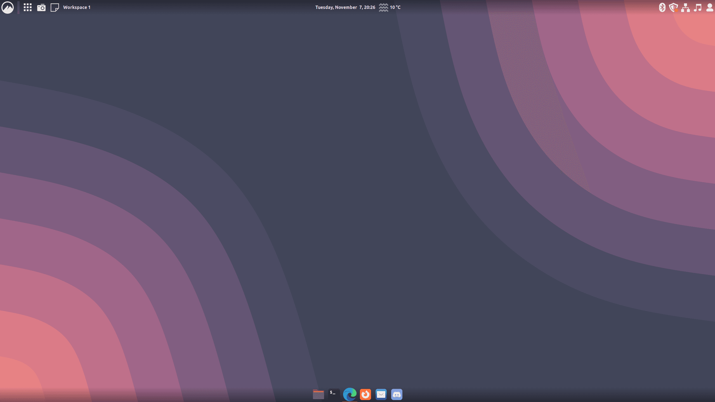Image resolution: width=715 pixels, height=402 pixels.
Task: Open the mountain logo main menu
Action: [x=8, y=7]
